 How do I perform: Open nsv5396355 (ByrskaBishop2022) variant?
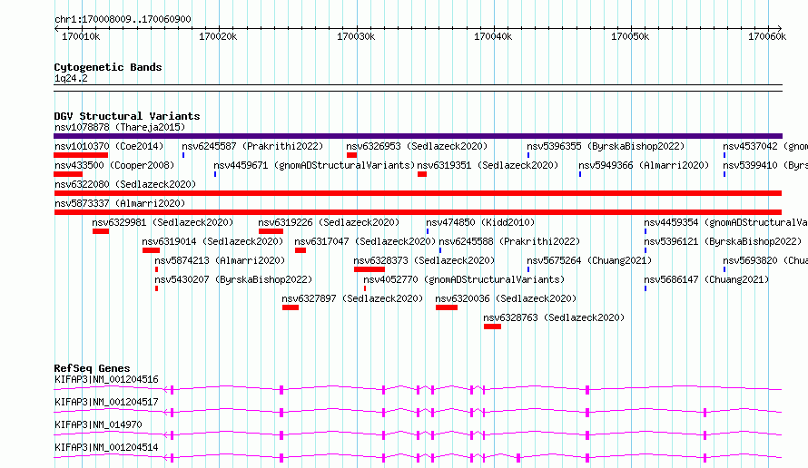point(606,146)
